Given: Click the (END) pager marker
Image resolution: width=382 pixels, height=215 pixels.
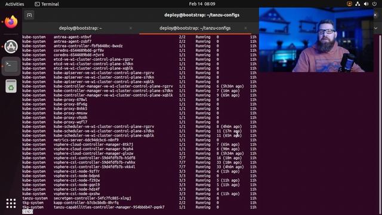Looking at the screenshot, I should (x=27, y=211).
